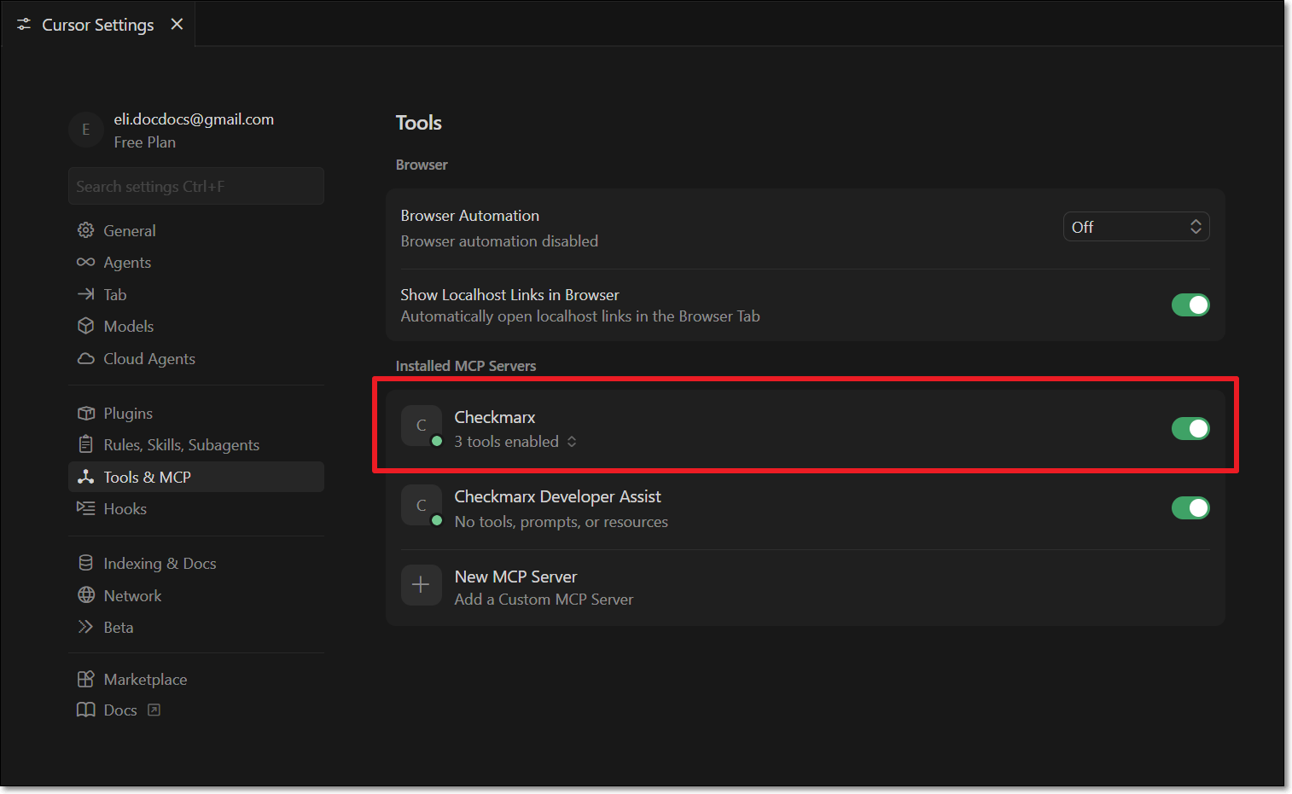Screen dimensions: 1292x794
Task: Expand the 3 tools enabled list
Action: pyautogui.click(x=515, y=442)
